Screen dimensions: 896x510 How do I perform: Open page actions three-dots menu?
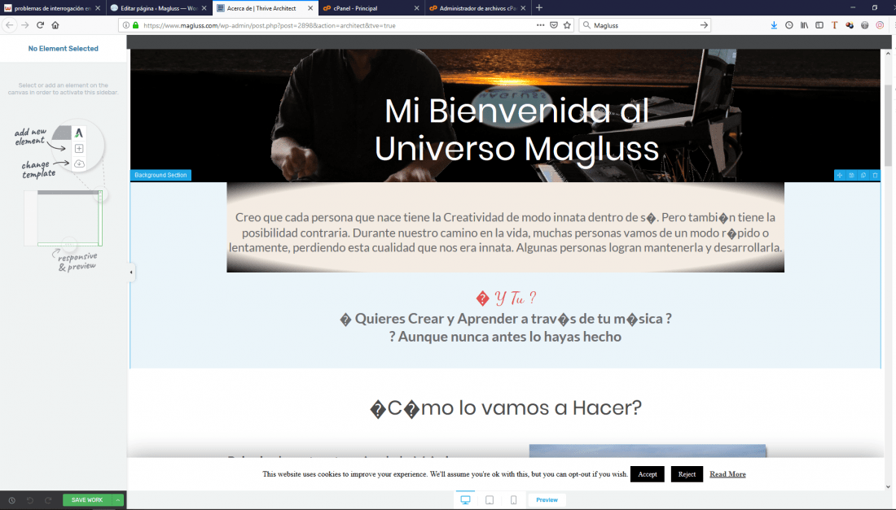[x=540, y=25]
